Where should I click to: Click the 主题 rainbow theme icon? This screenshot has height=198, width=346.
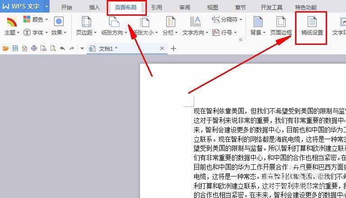click(12, 22)
